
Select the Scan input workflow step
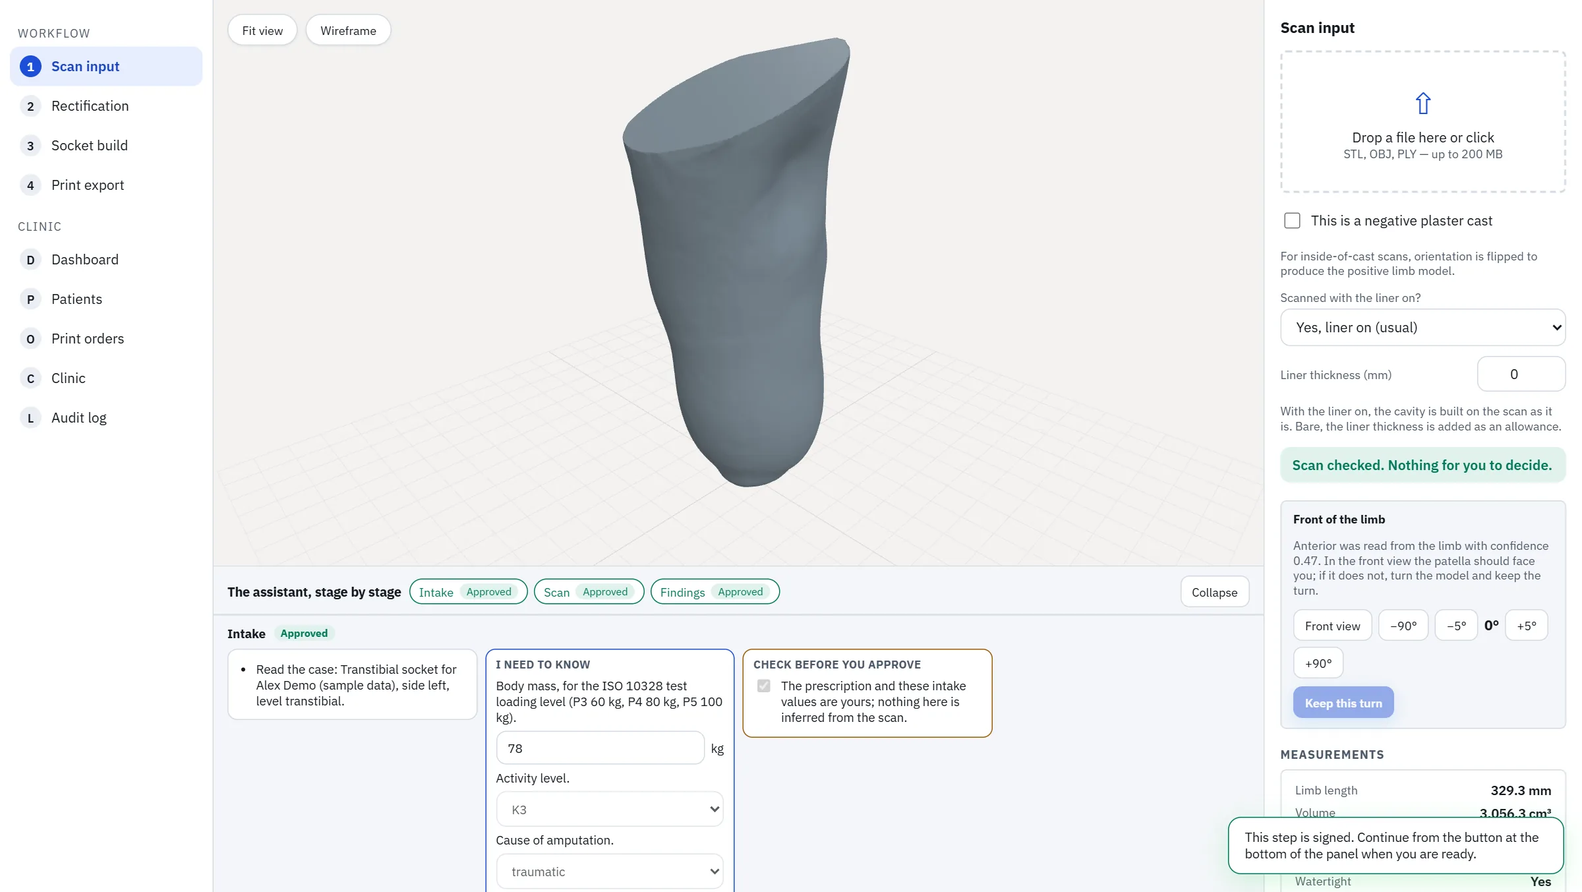tap(106, 67)
